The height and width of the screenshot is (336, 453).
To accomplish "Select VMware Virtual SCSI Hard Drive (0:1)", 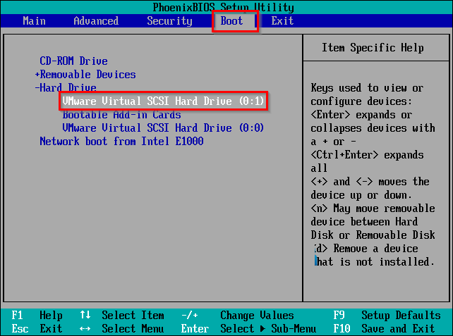I will point(163,101).
